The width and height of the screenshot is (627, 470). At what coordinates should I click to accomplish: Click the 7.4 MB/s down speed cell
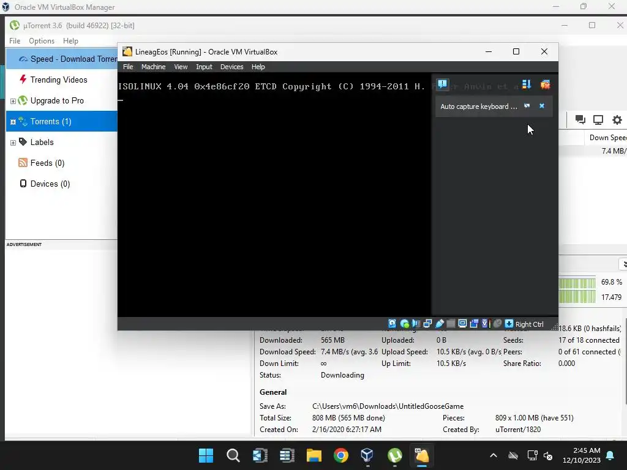coord(614,151)
